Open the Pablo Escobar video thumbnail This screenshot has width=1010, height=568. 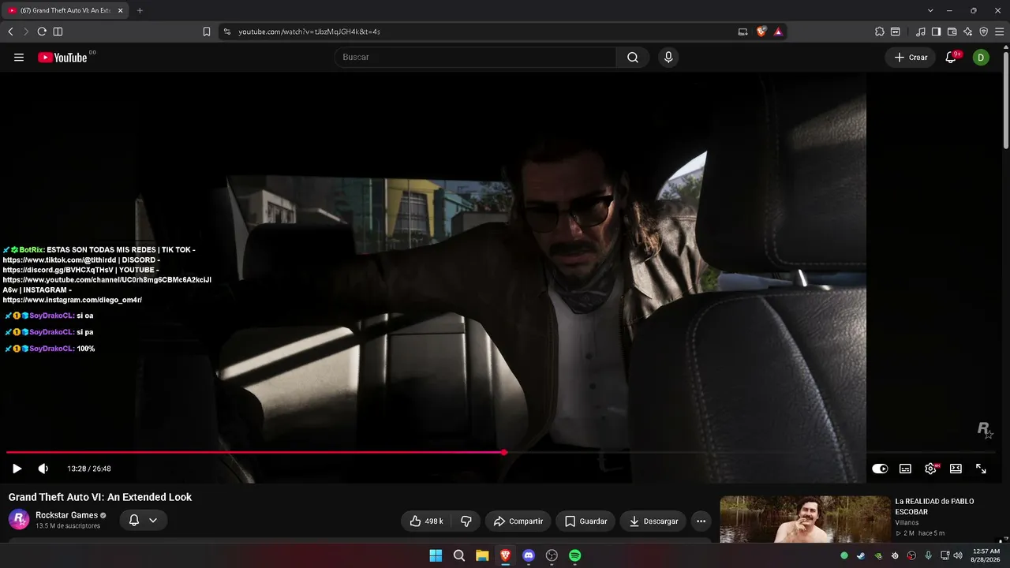click(x=805, y=519)
